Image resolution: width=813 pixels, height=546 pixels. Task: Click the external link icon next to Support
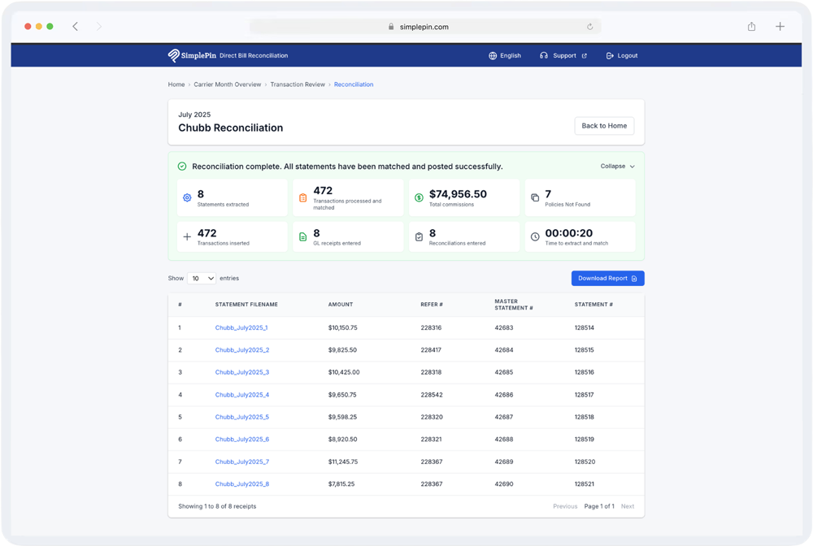click(585, 56)
